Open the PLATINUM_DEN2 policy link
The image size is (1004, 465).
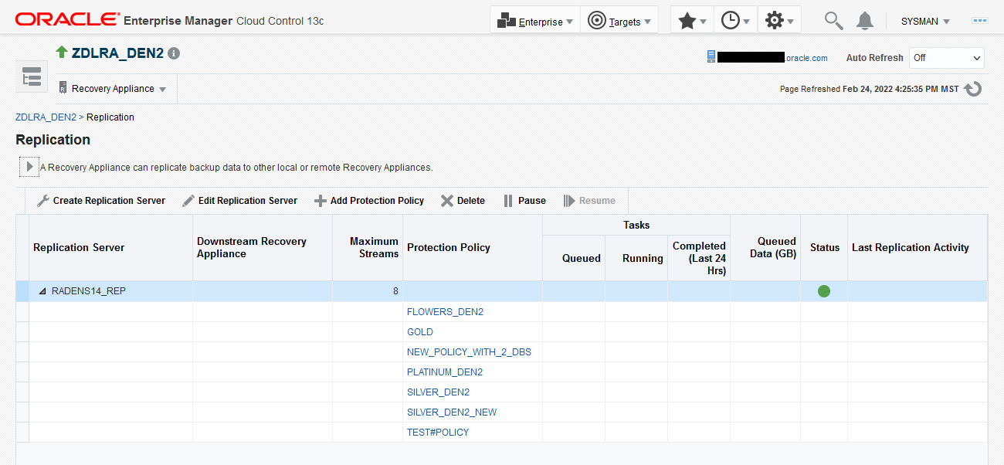[x=445, y=372]
